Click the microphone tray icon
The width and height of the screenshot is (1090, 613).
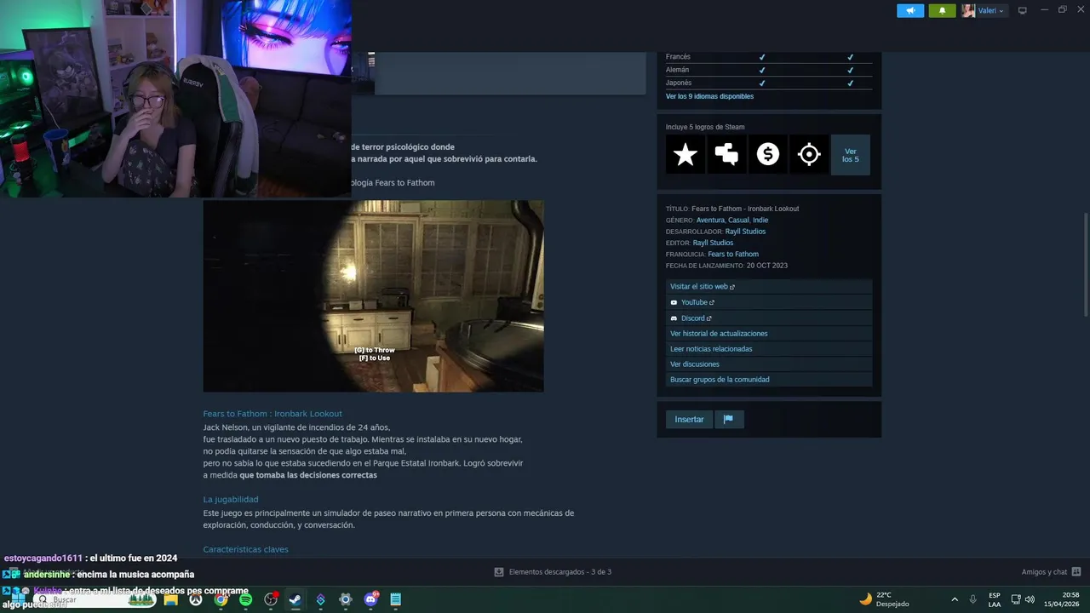[x=972, y=599]
